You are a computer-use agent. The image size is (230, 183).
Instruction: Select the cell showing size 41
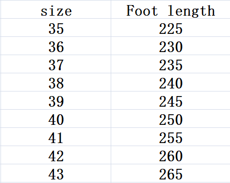56,137
